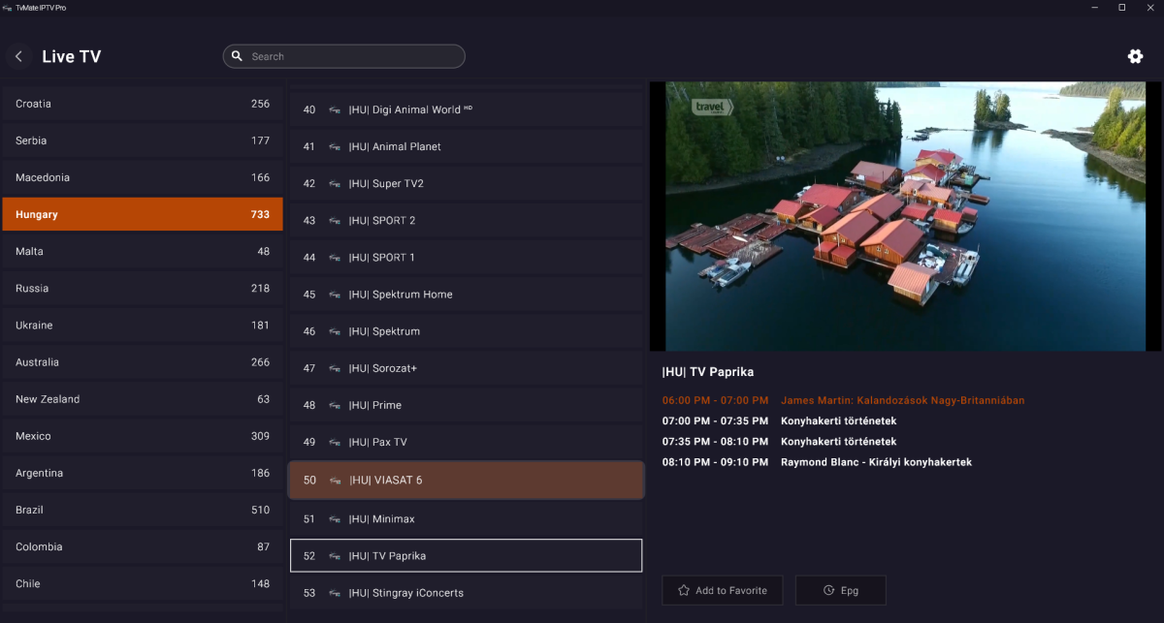The height and width of the screenshot is (623, 1164).
Task: Switch to the Serbia channel group
Action: (142, 140)
